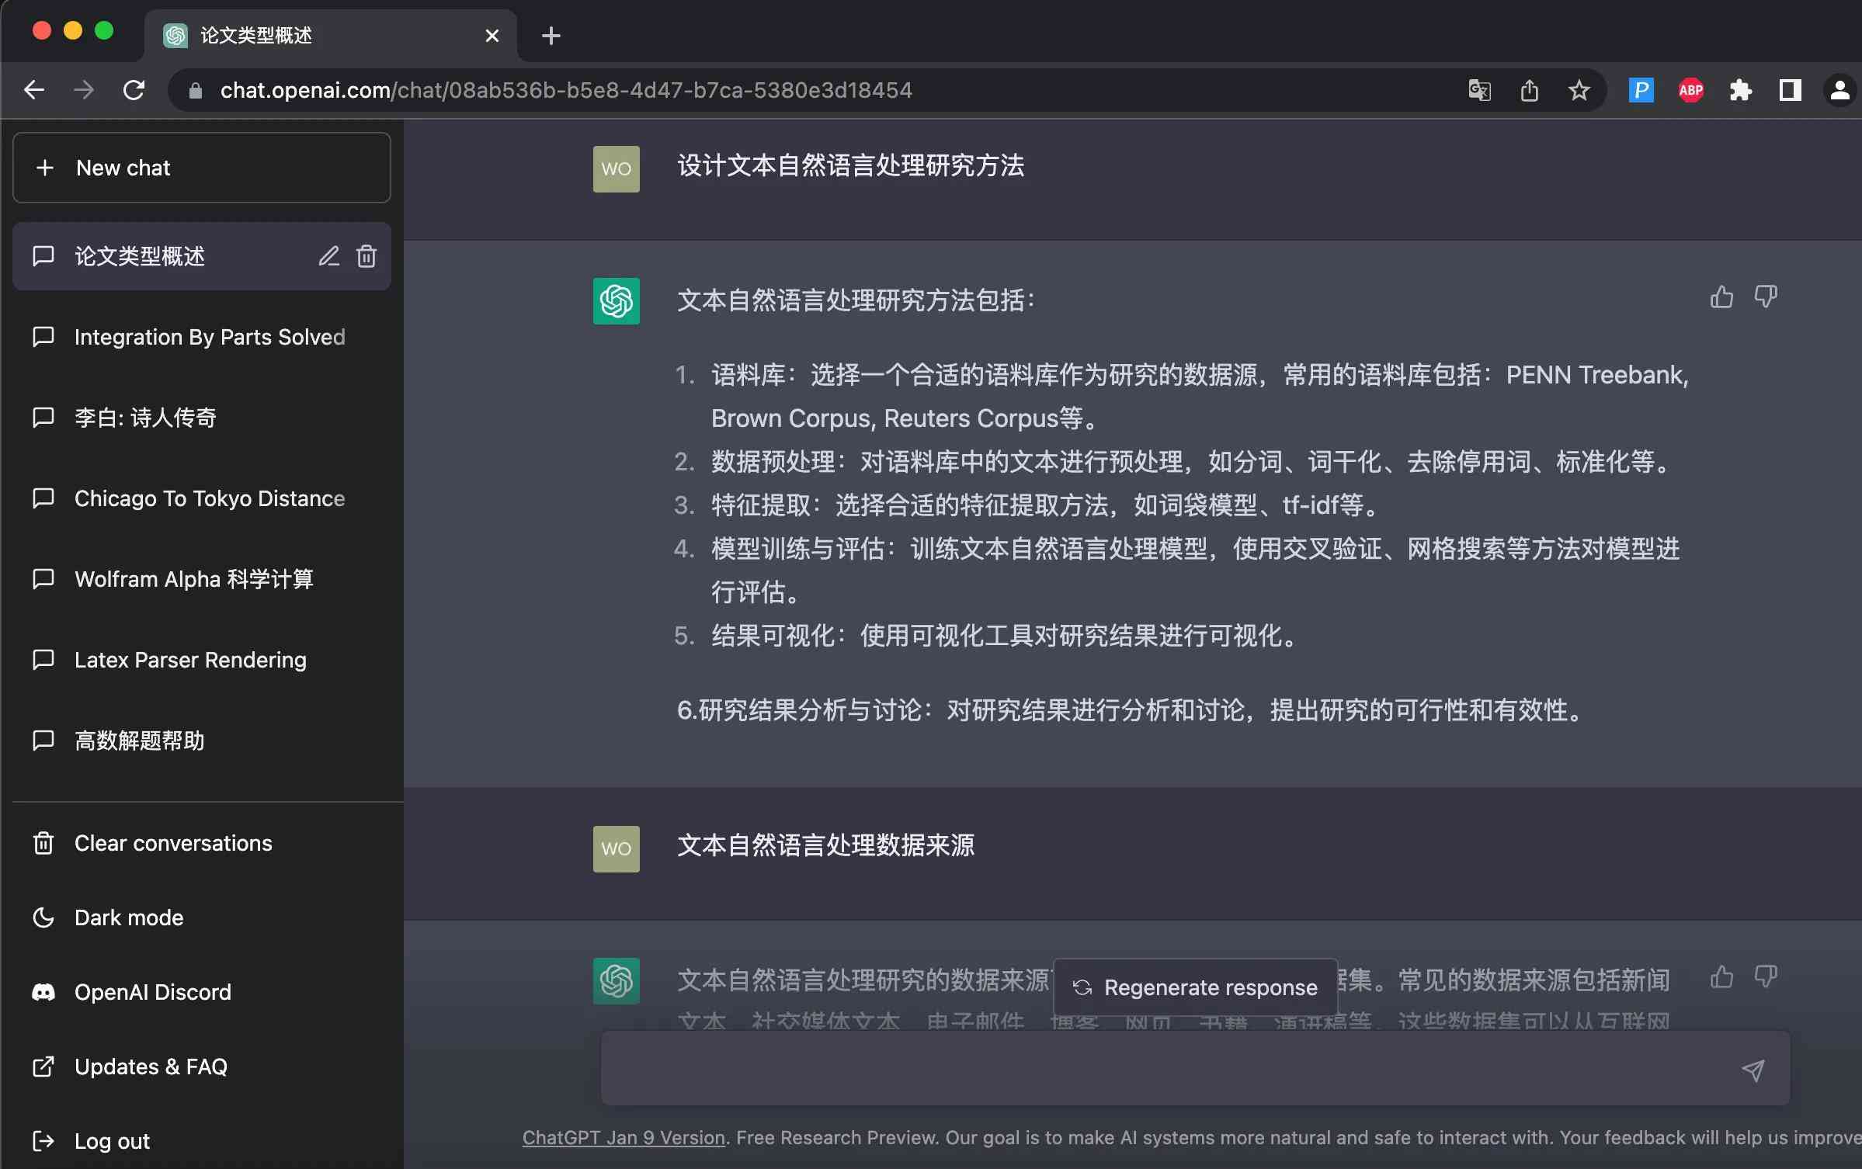Start a New chat
This screenshot has height=1169, width=1862.
pyautogui.click(x=202, y=168)
